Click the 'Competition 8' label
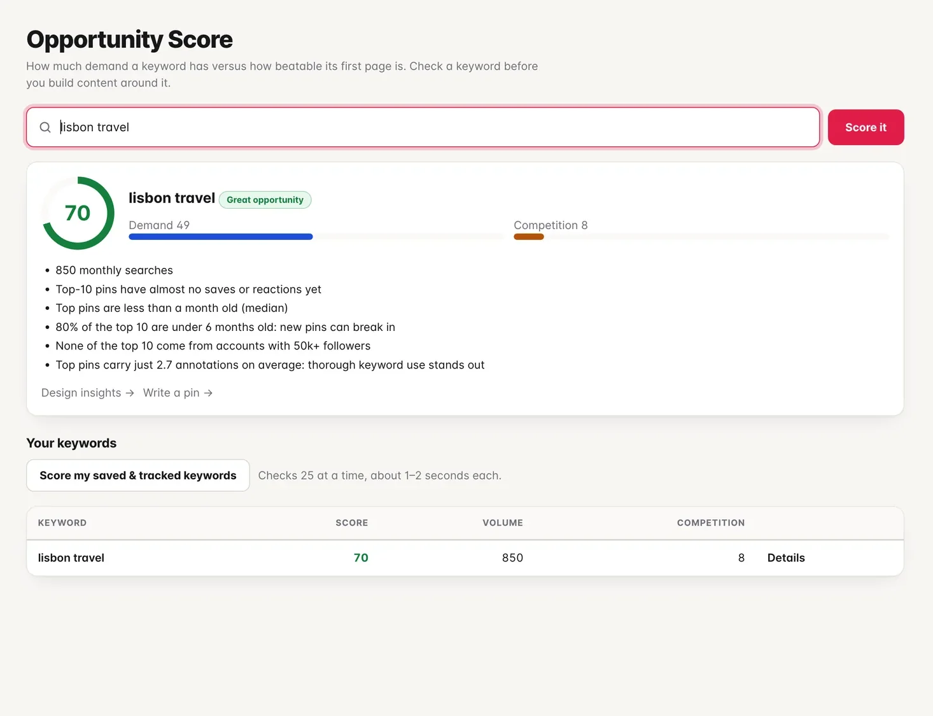Viewport: 933px width, 716px height. tap(551, 225)
